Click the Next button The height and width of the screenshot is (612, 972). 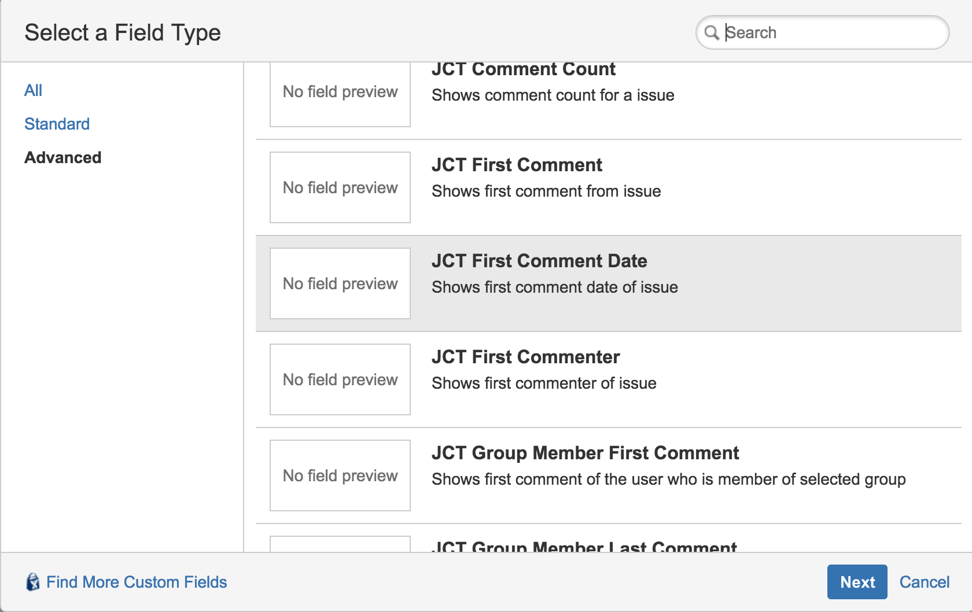857,582
